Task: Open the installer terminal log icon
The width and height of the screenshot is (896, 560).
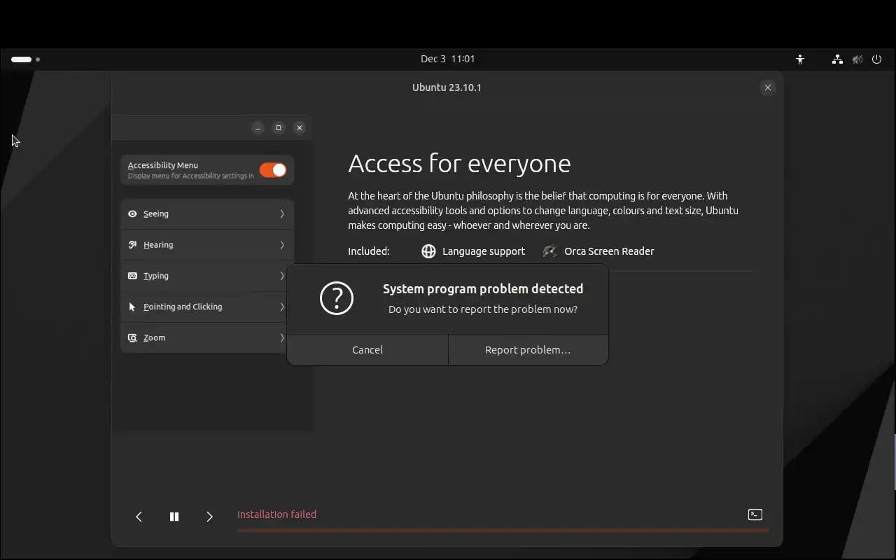Action: coord(755,514)
